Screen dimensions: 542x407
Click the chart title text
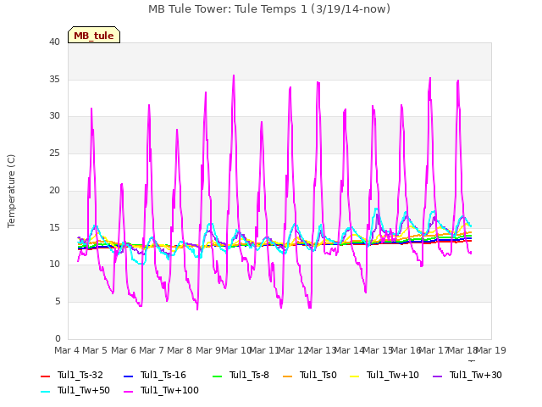(269, 9)
